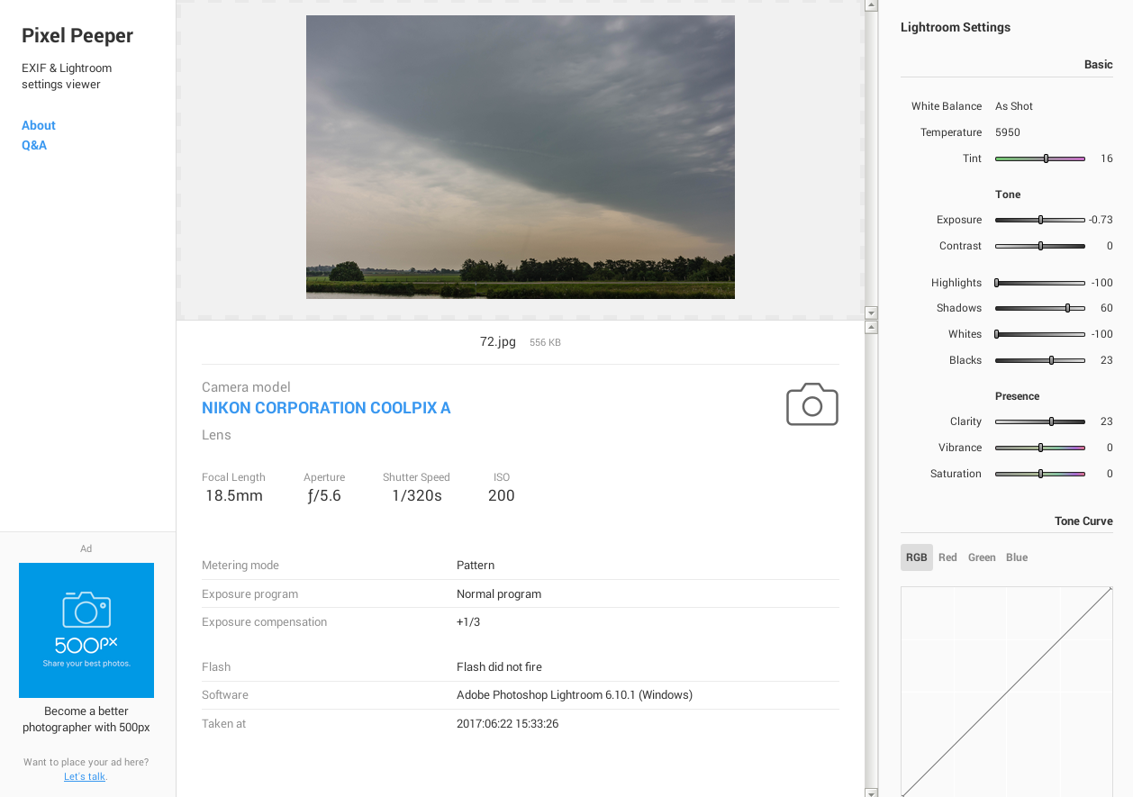Open the Q&A link
This screenshot has width=1133, height=797.
[34, 145]
